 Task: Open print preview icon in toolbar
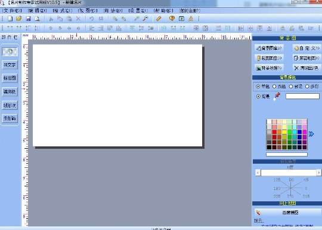[x=37, y=19]
